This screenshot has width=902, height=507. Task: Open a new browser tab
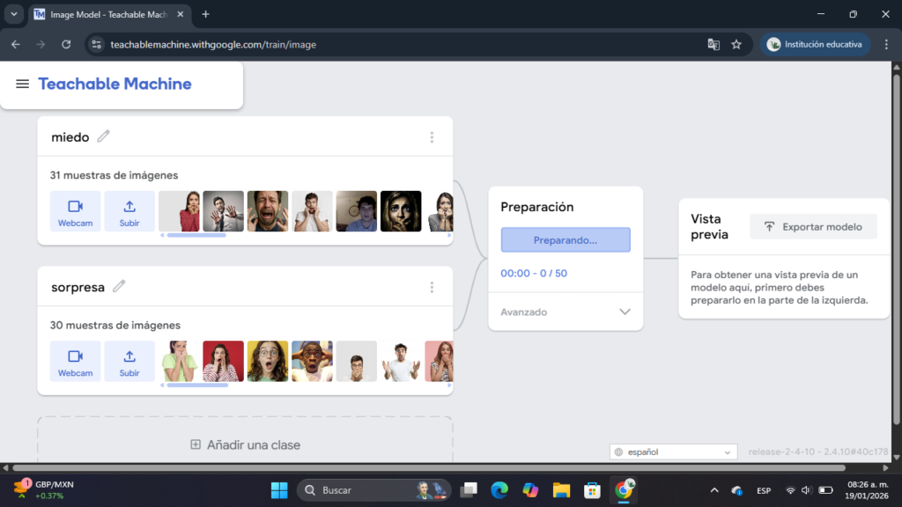[206, 14]
